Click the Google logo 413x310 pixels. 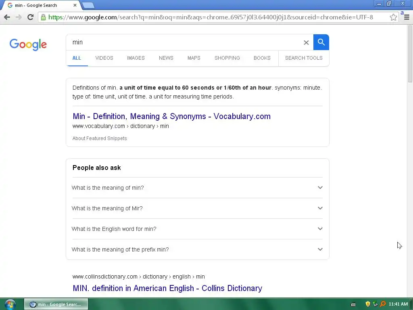28,44
